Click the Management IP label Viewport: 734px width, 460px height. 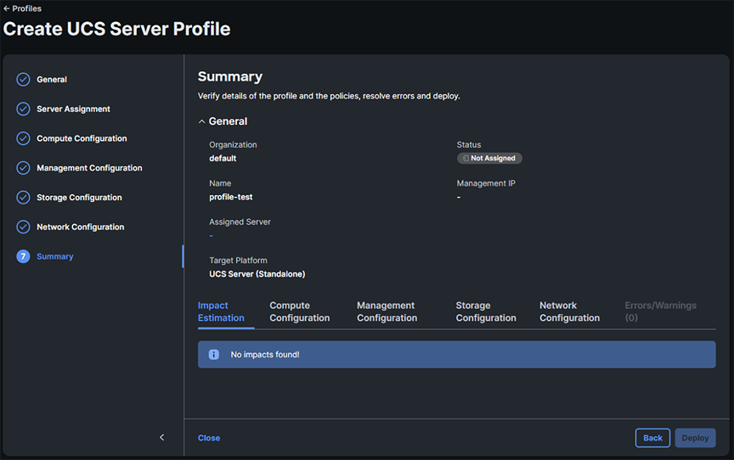(486, 183)
